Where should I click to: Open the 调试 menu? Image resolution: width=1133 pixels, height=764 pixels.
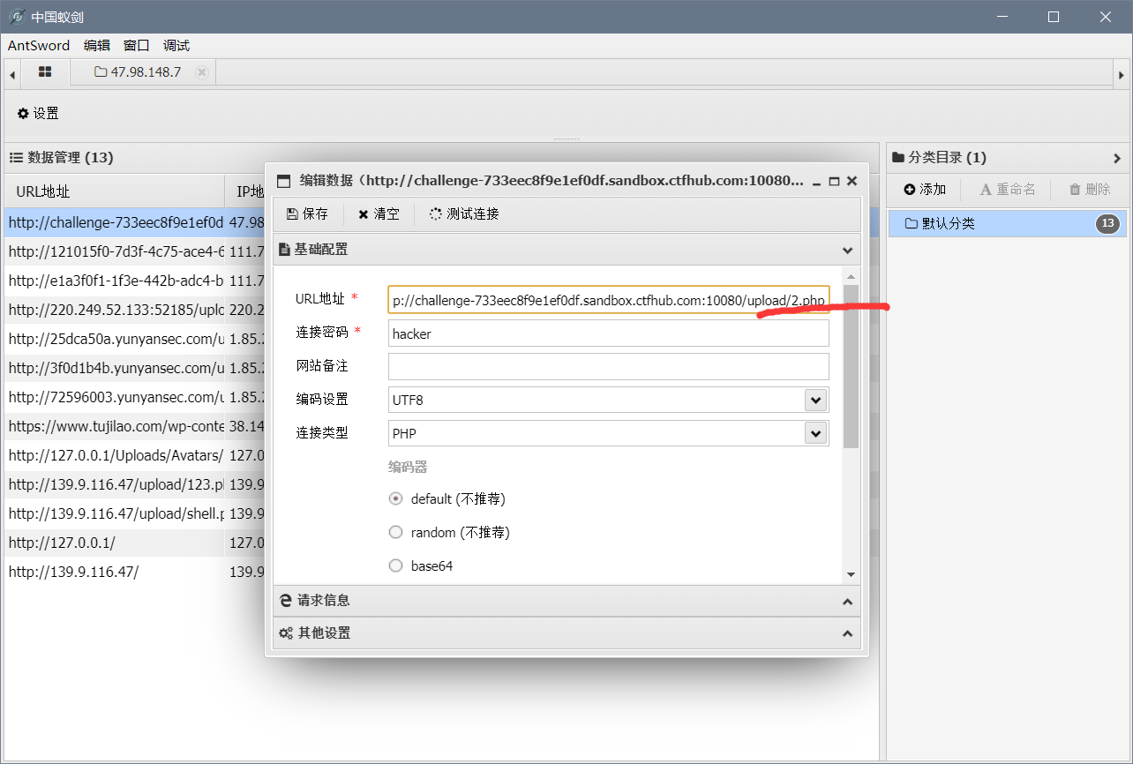pyautogui.click(x=176, y=45)
